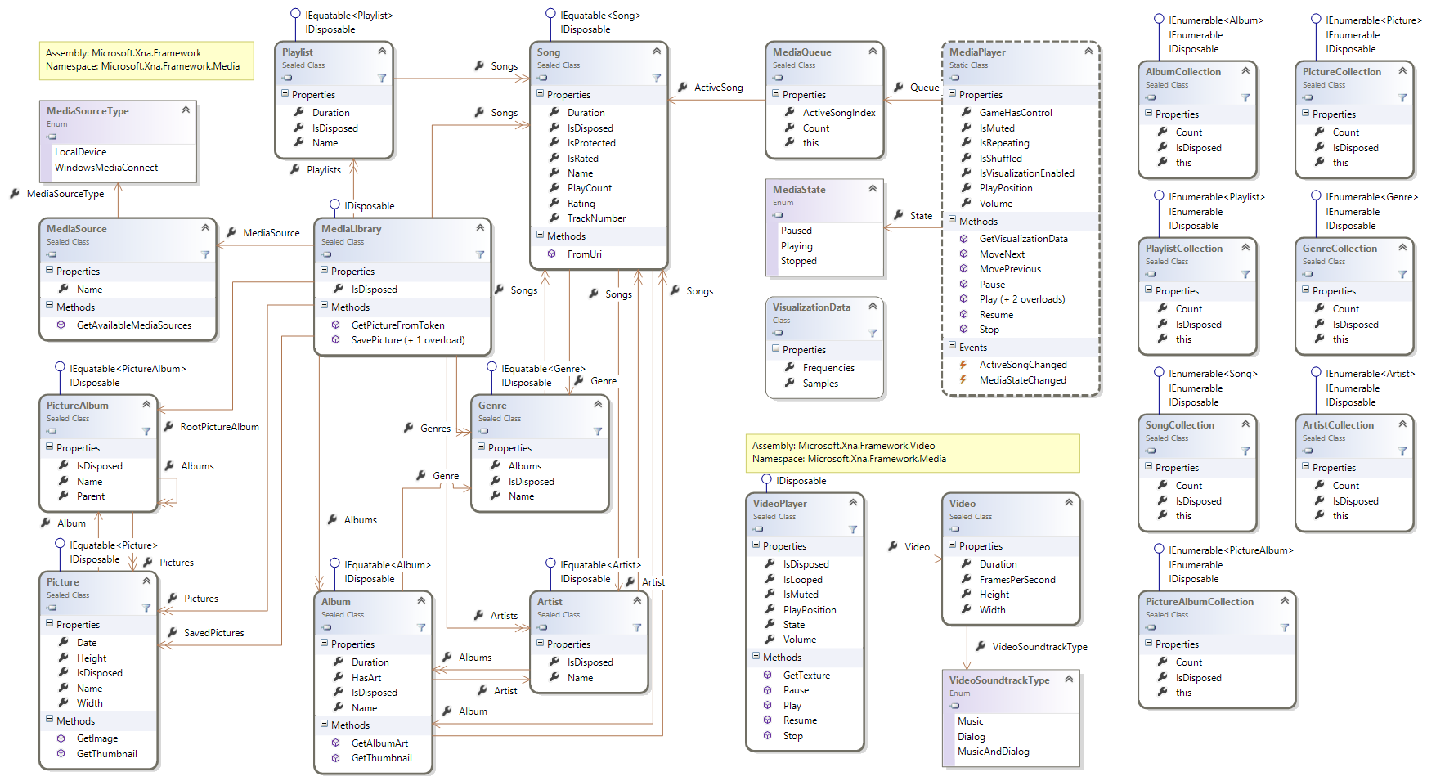Screen dimensions: 1436x781
Task: Click the lightning event icon beside MediaStateChanged
Action: 963,380
